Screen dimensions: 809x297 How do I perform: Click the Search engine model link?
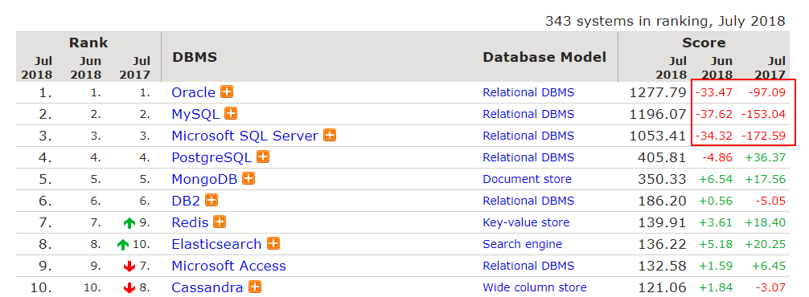[523, 244]
